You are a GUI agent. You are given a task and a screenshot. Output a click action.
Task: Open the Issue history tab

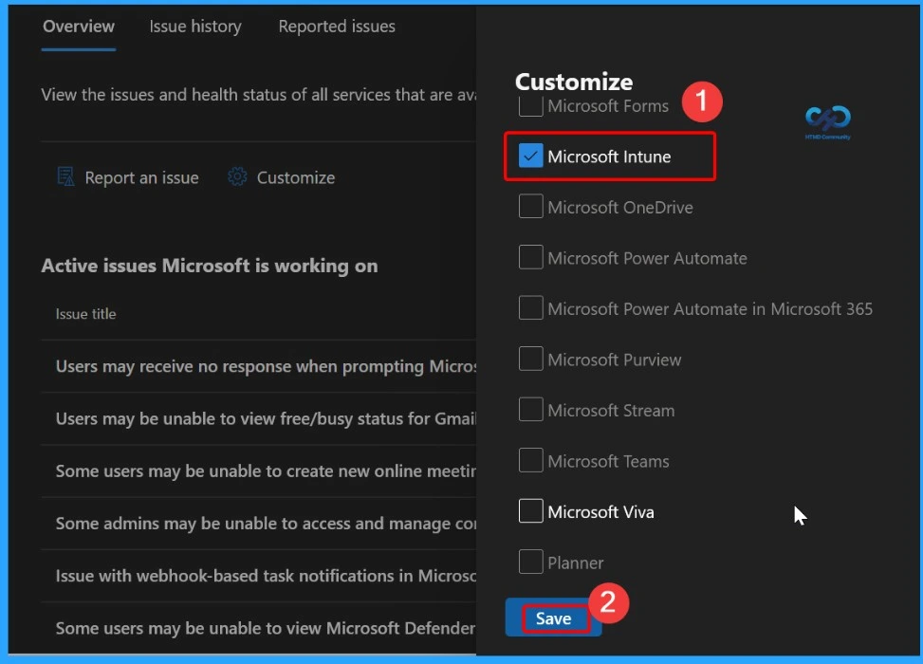(x=194, y=27)
